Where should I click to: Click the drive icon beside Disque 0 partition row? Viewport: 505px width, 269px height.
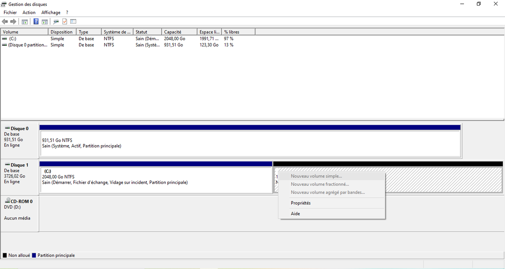point(4,45)
